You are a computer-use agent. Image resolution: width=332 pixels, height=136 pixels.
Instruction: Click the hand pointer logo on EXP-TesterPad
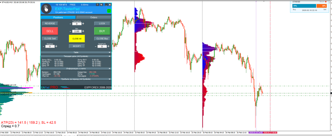click(x=46, y=9)
